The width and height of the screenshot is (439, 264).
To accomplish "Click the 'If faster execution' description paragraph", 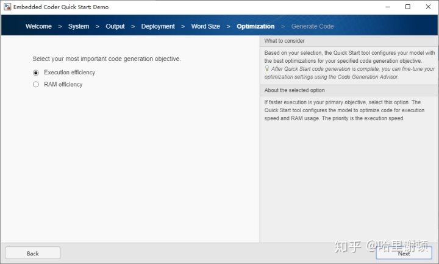I will pos(344,110).
